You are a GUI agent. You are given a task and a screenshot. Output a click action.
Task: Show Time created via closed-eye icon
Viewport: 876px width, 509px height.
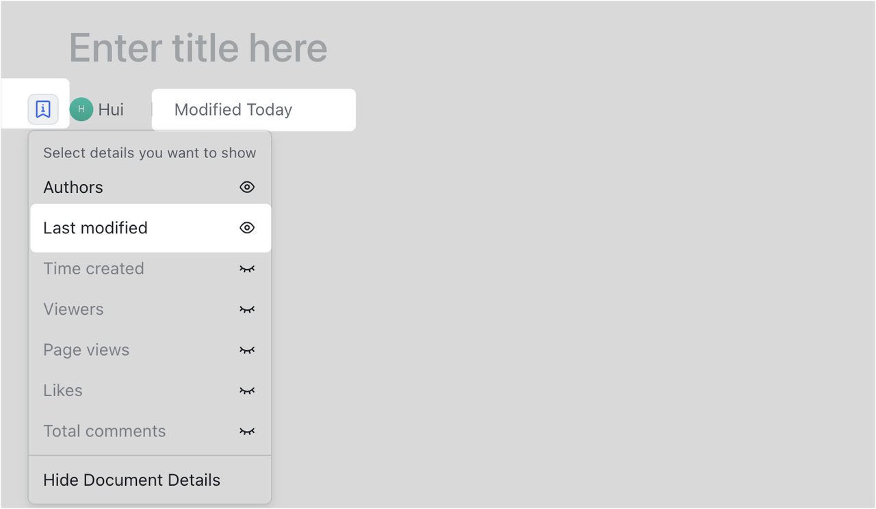pyautogui.click(x=247, y=269)
